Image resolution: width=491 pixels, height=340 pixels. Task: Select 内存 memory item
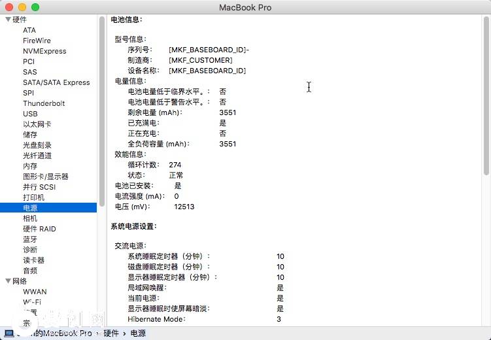click(x=30, y=166)
